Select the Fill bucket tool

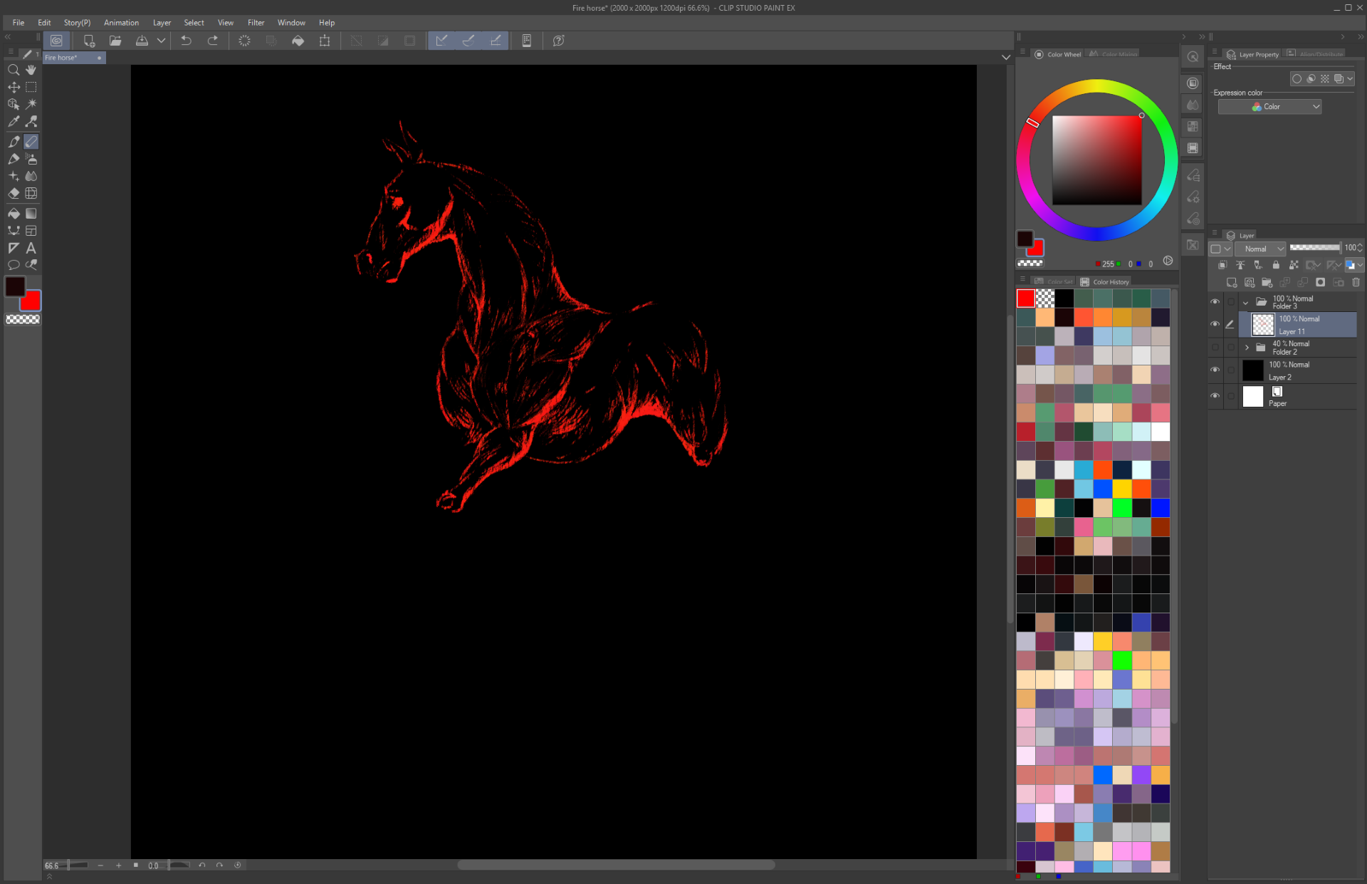coord(14,213)
